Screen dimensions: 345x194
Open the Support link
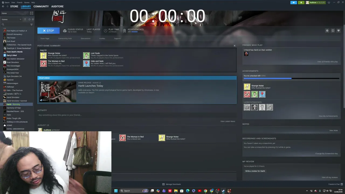pyautogui.click(x=117, y=39)
